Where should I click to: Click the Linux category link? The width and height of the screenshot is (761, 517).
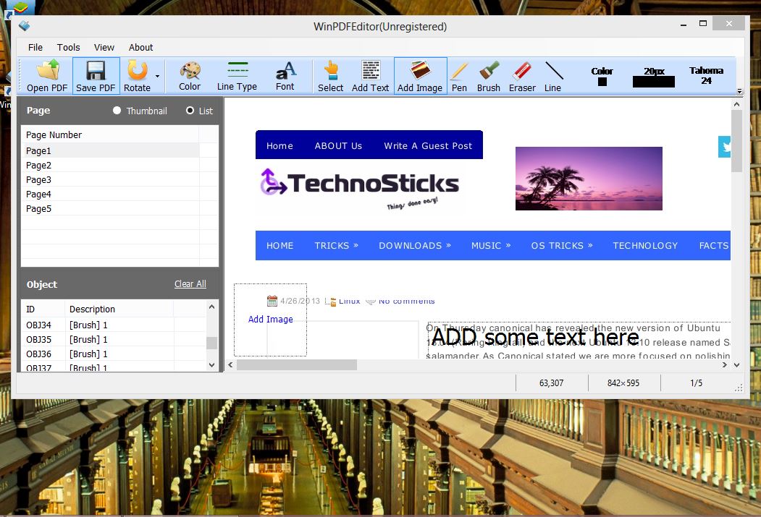click(x=350, y=301)
